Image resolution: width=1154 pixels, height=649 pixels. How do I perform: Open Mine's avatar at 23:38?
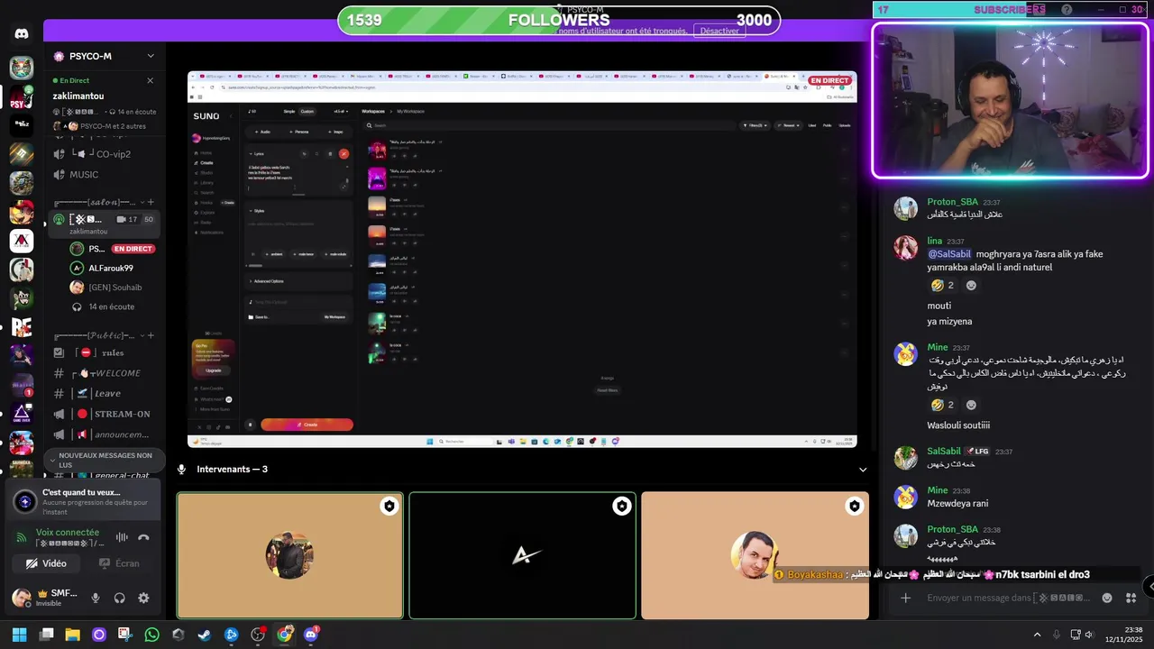pos(905,497)
